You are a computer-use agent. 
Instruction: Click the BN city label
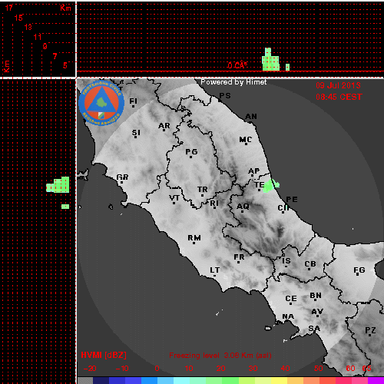[x=316, y=296]
